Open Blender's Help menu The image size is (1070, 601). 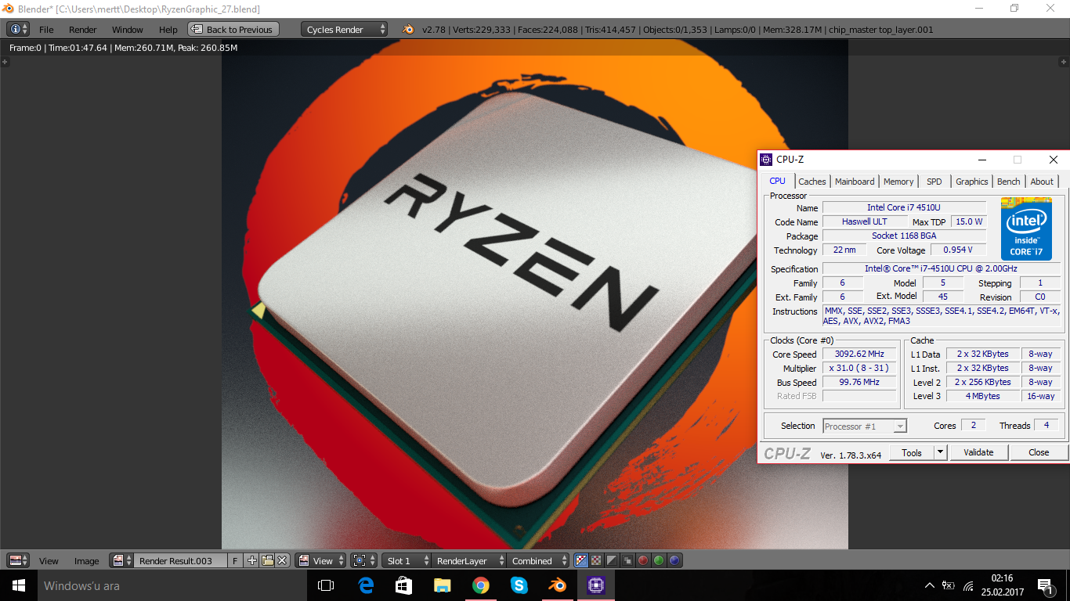pyautogui.click(x=168, y=30)
